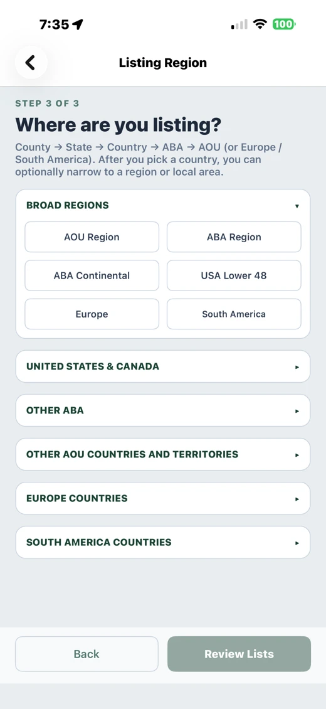This screenshot has height=709, width=326.
Task: Tap the location arrow in status bar
Action: coord(78,24)
